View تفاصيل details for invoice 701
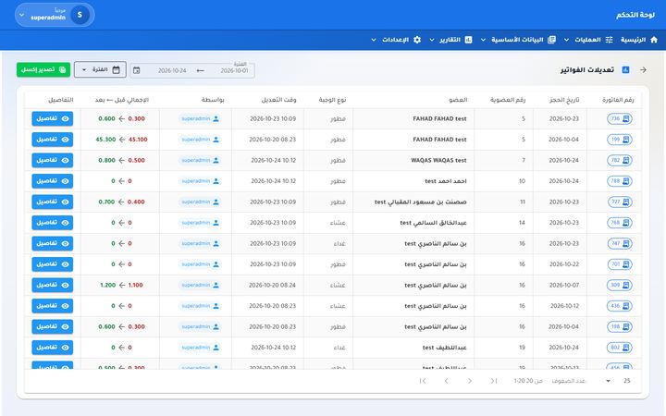 [x=52, y=264]
